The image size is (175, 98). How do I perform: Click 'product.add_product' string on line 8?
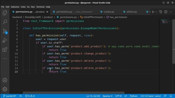click(x=87, y=47)
